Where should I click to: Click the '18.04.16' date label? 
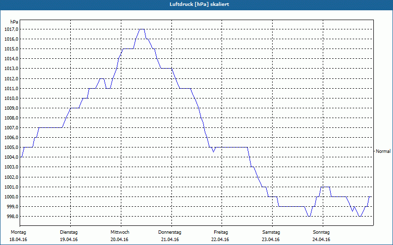click(x=18, y=240)
